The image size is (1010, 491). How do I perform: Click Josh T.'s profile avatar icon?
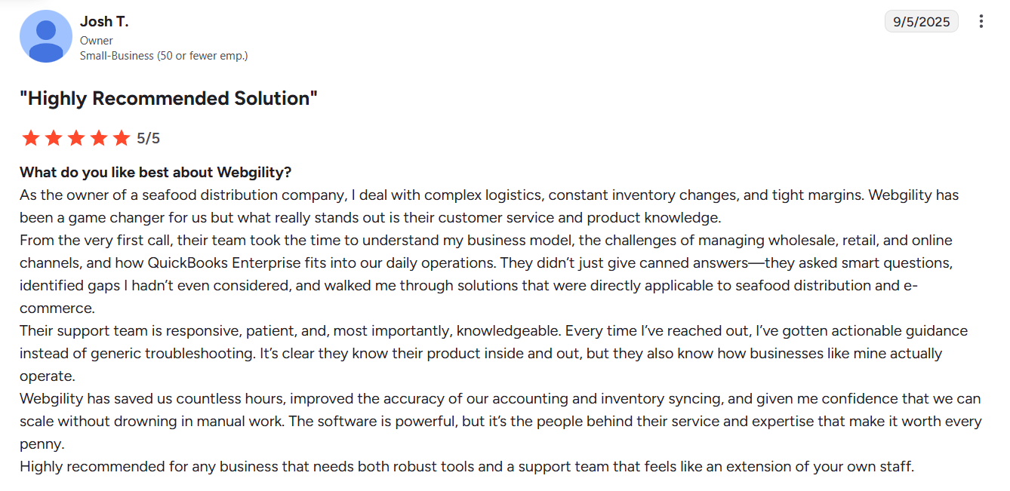click(x=46, y=36)
